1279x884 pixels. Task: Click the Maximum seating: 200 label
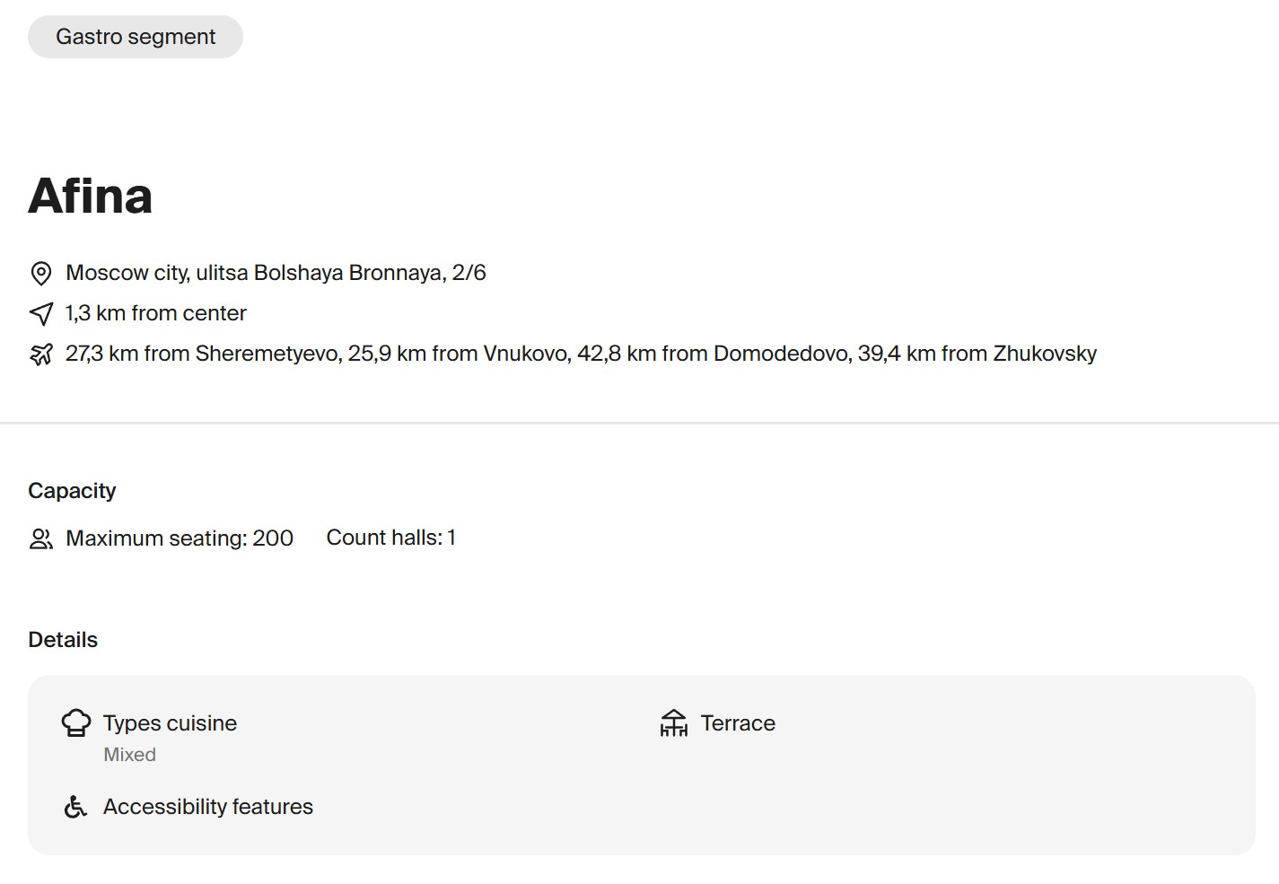180,538
